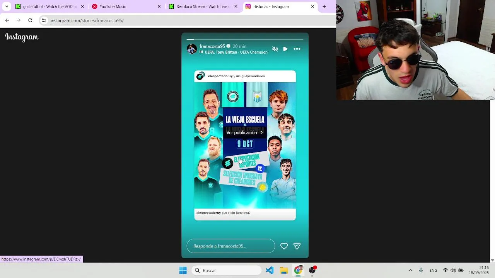The image size is (495, 278).
Task: Close the guillefutbol tab
Action: click(x=82, y=7)
